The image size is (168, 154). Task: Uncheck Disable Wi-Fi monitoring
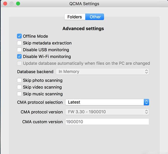tap(19, 56)
